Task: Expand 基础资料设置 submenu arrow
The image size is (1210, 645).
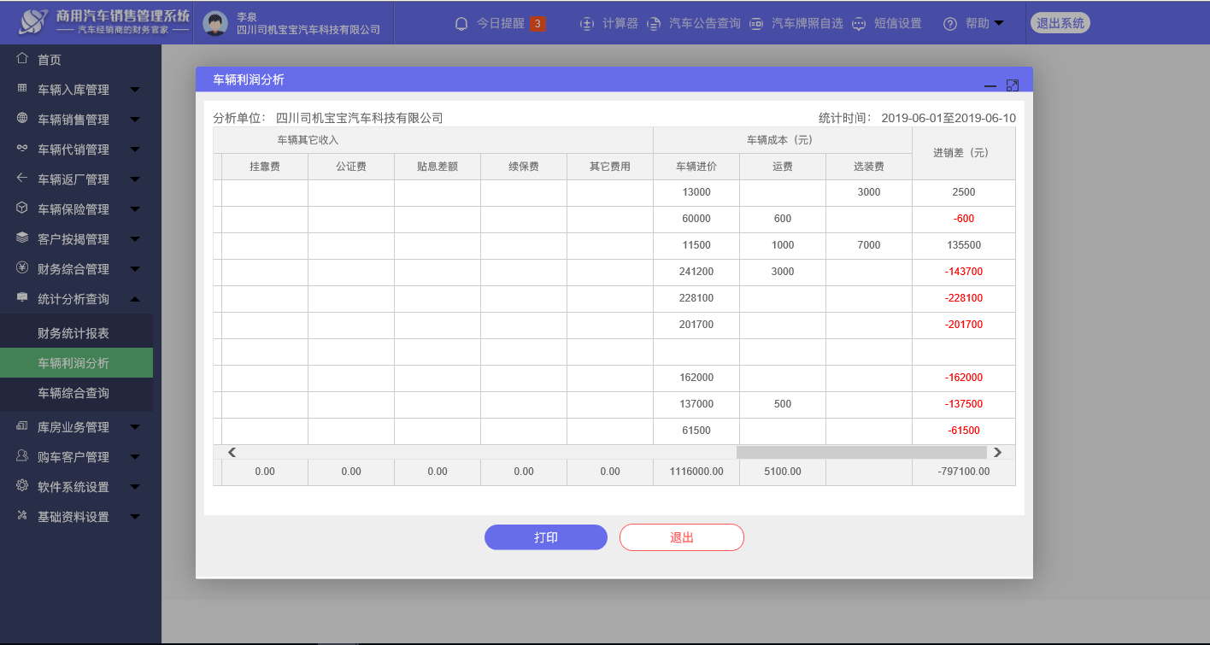Action: point(135,517)
